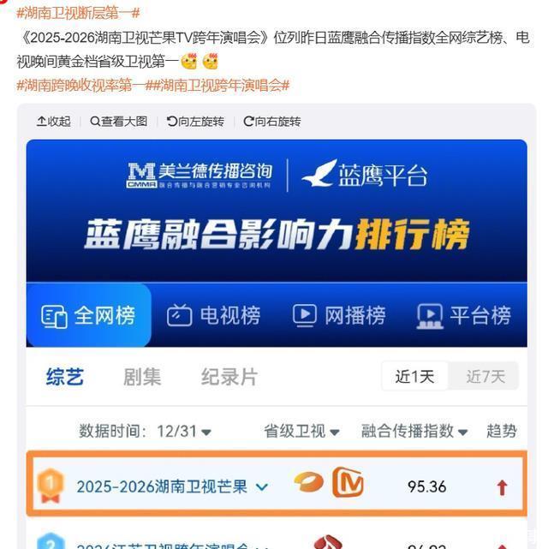
Task: Expand the 2025-2026湖南卫视芒果 entry chevron
Action: (x=262, y=486)
